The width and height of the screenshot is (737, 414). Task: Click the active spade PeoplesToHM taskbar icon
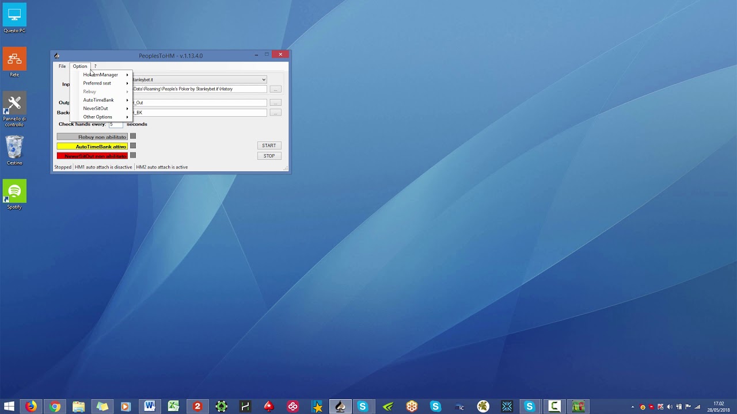coord(340,407)
